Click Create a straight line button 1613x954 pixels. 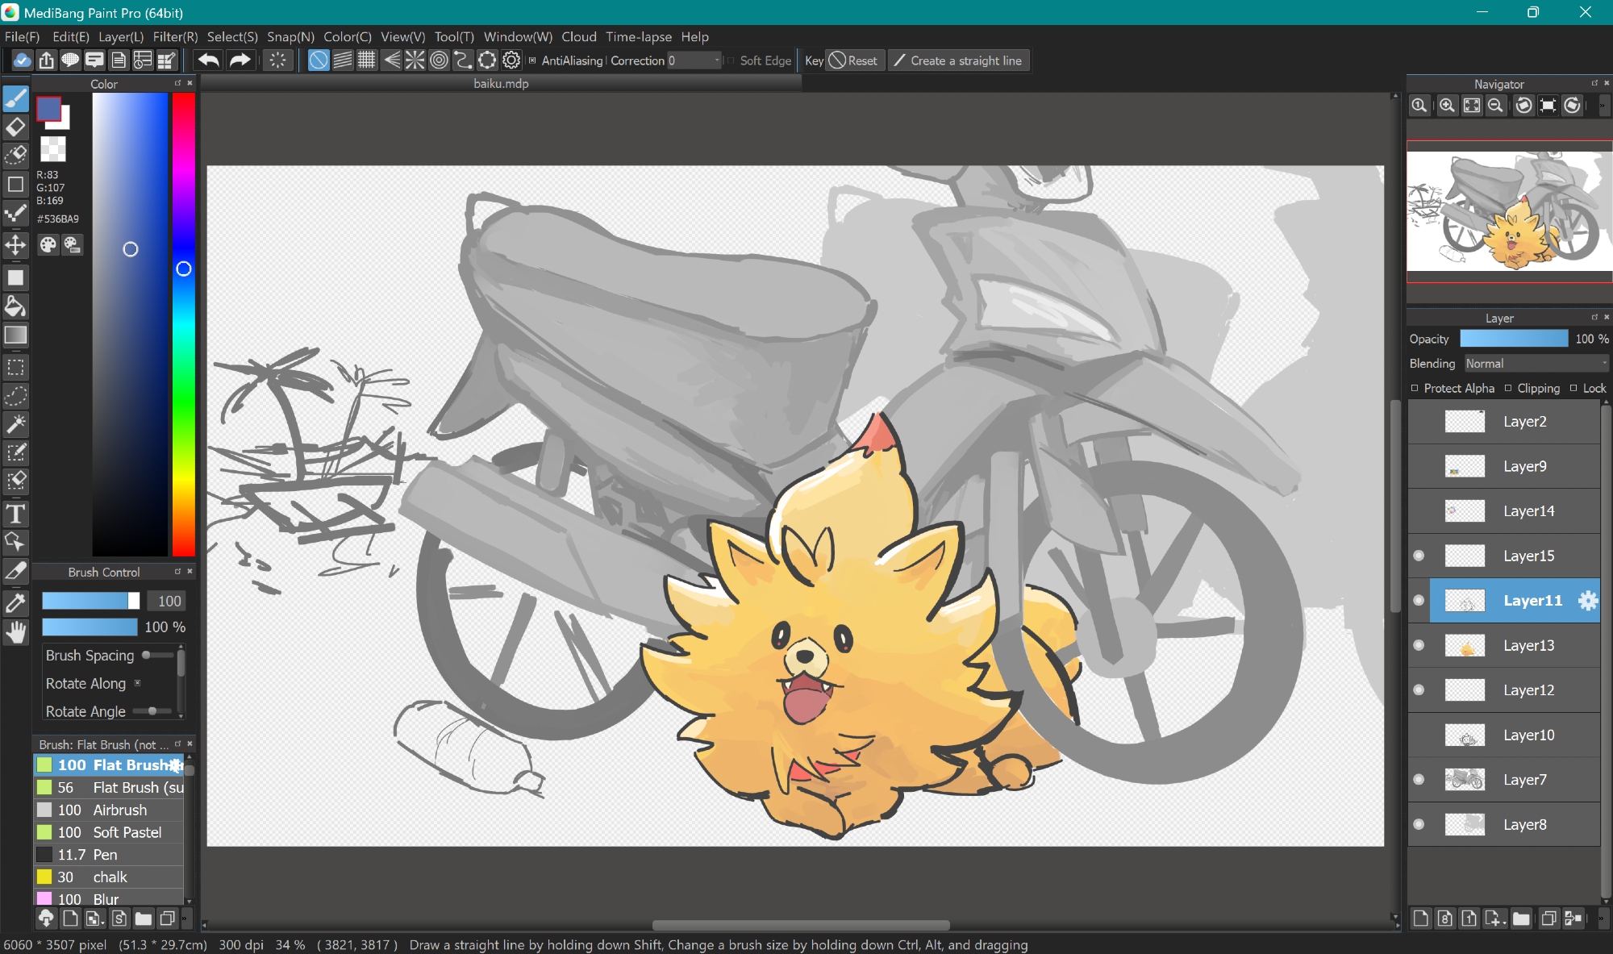point(958,60)
